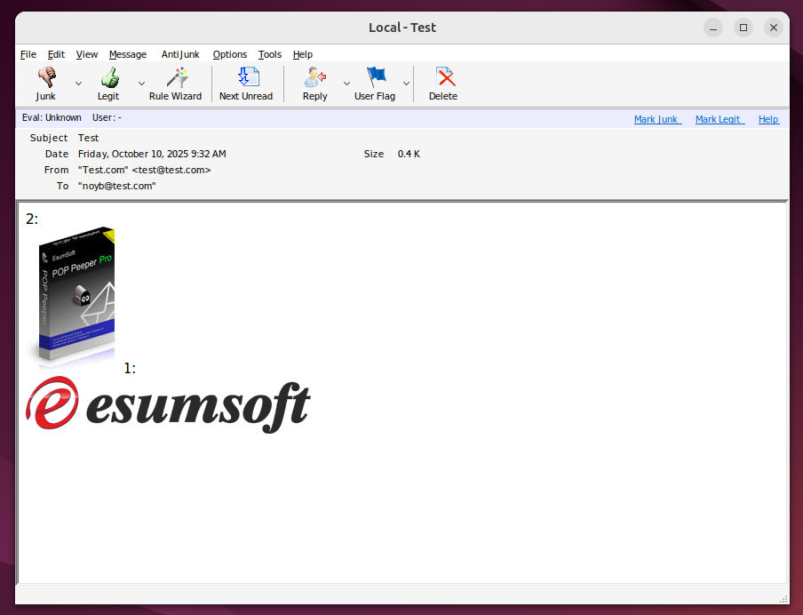Viewport: 803px width, 615px height.
Task: Open the Tools menu
Action: [270, 54]
